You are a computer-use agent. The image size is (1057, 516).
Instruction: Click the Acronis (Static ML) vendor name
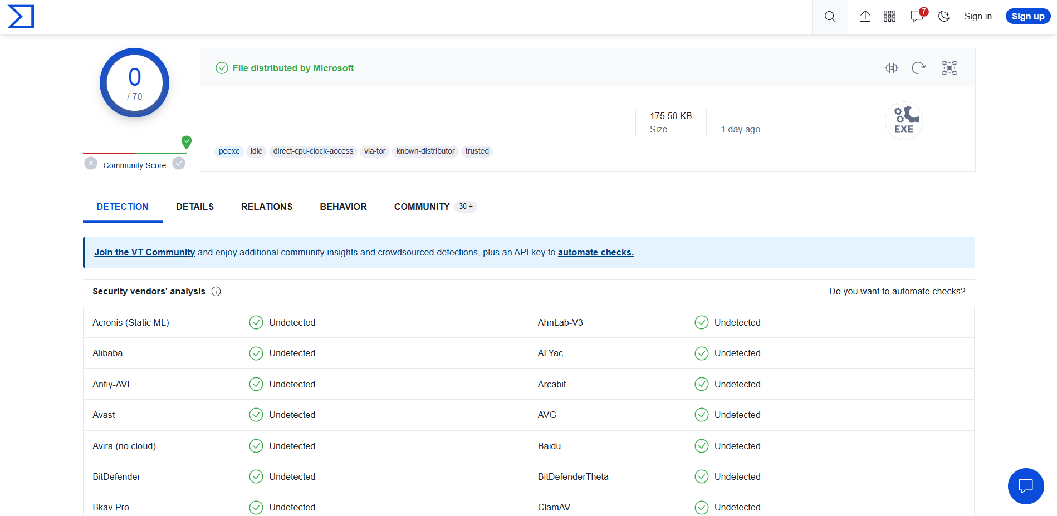coord(131,322)
